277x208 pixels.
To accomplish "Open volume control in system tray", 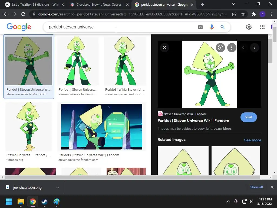I will [251, 201].
